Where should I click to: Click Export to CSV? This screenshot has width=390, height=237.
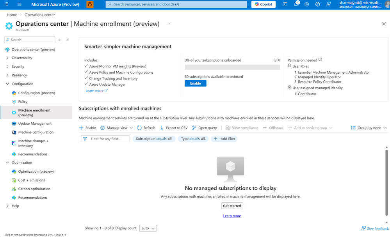174,128
